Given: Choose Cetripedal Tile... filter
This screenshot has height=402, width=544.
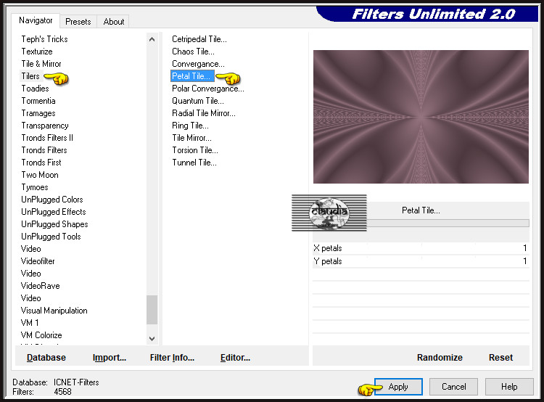Looking at the screenshot, I should (x=199, y=39).
